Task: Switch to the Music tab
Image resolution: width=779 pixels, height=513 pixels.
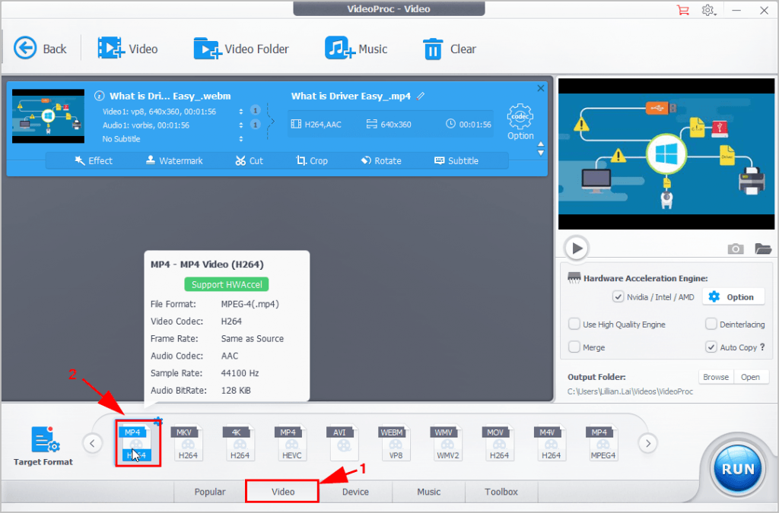Action: pyautogui.click(x=428, y=492)
